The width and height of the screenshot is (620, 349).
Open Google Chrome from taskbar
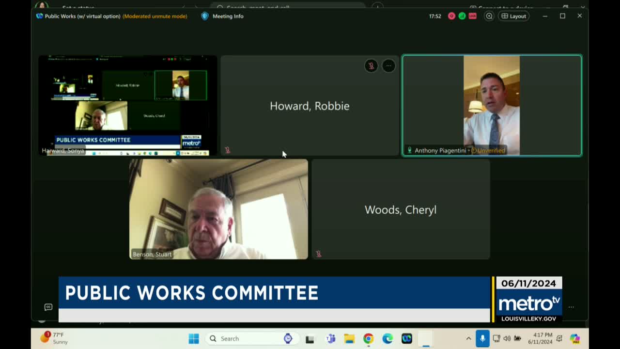tap(369, 338)
